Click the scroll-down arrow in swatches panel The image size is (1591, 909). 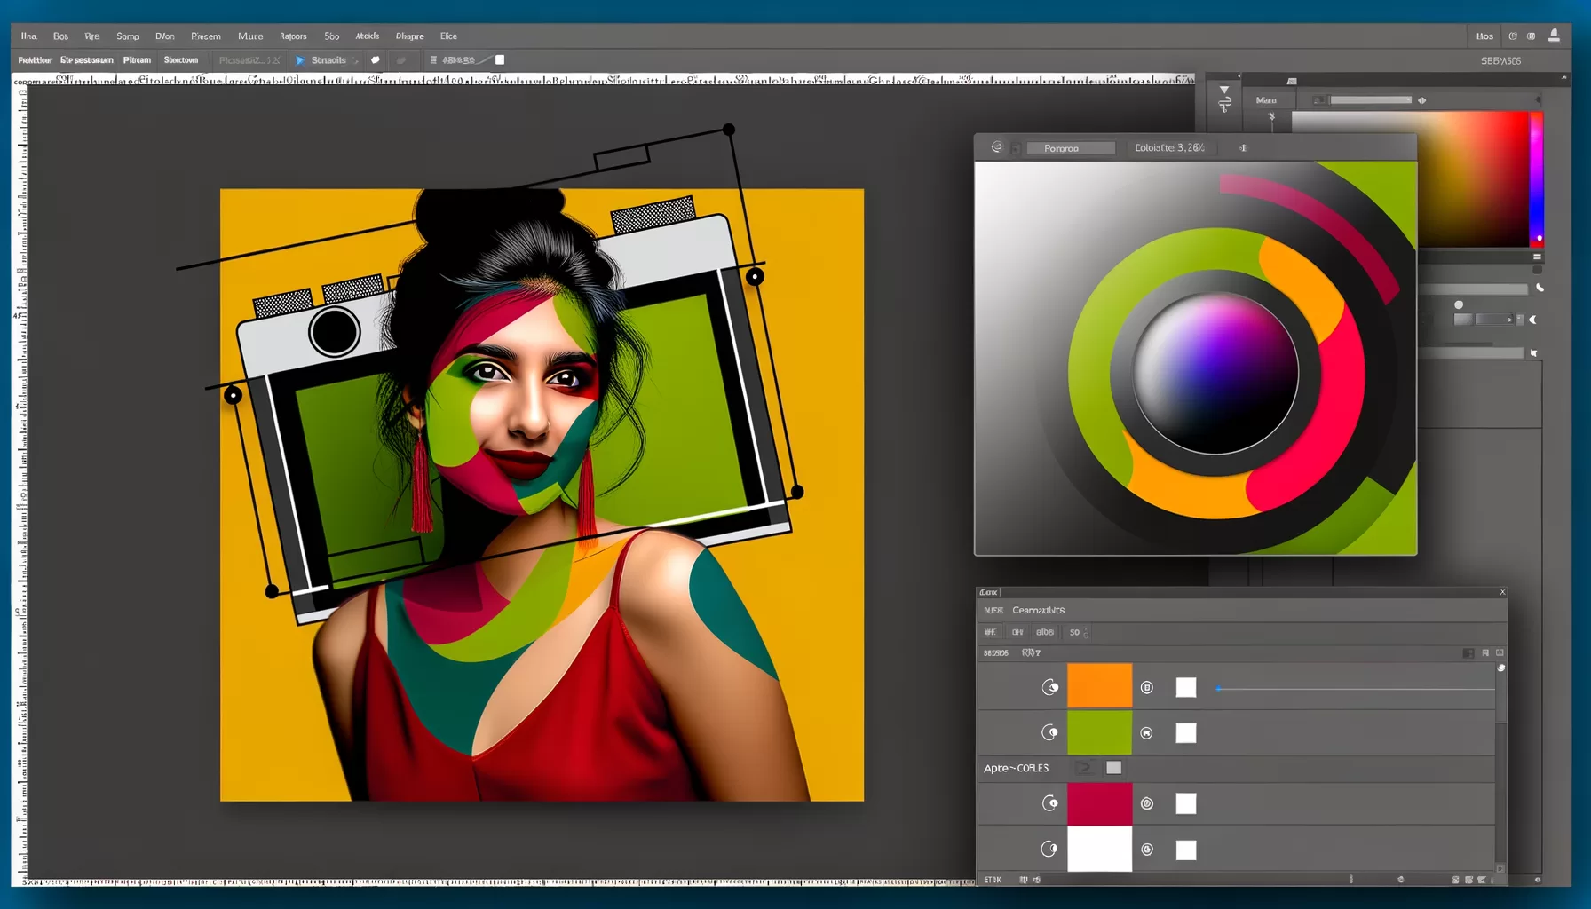1500,869
